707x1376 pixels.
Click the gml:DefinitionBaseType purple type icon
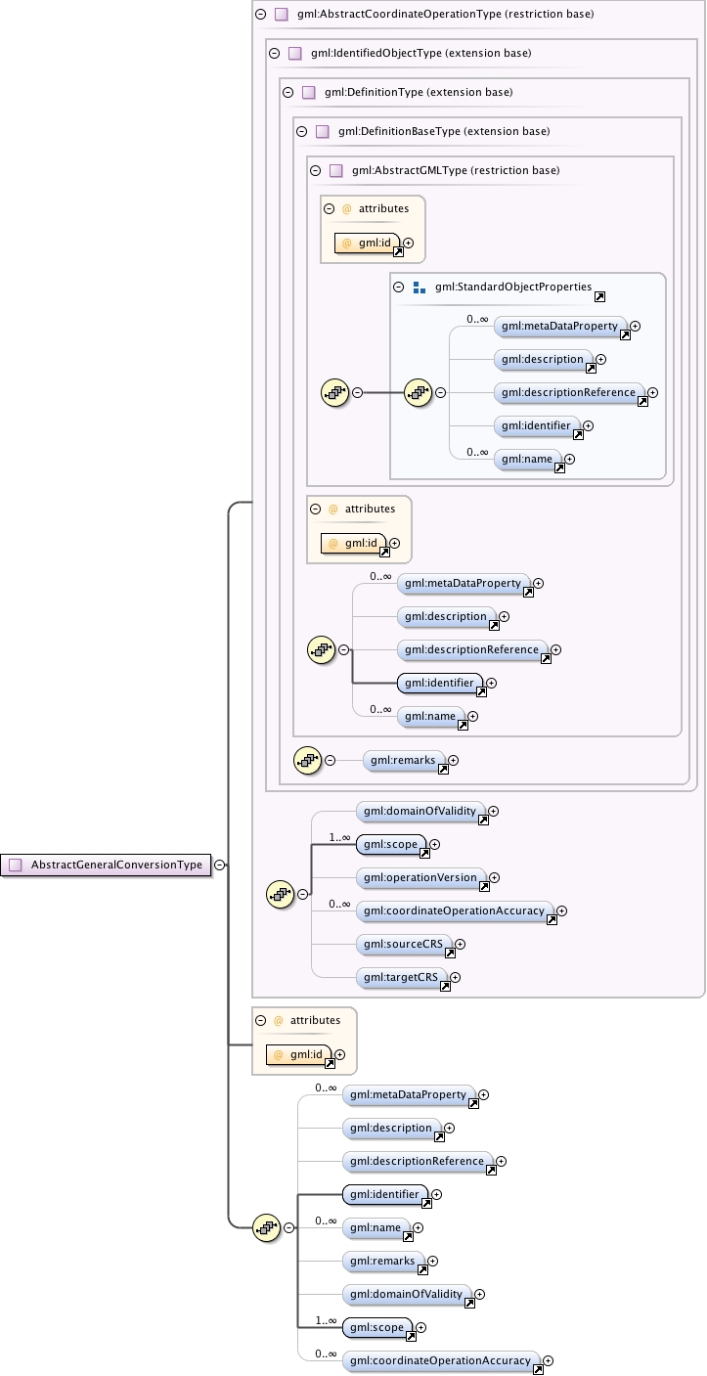click(x=323, y=131)
